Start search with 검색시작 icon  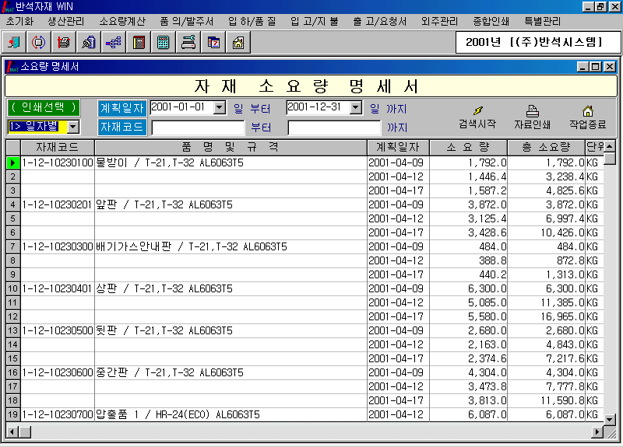click(477, 117)
